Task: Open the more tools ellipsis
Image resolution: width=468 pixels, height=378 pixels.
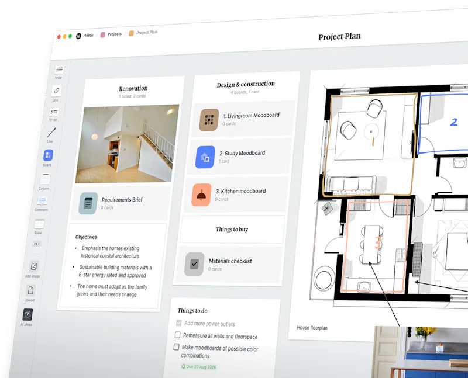Action: [x=37, y=244]
